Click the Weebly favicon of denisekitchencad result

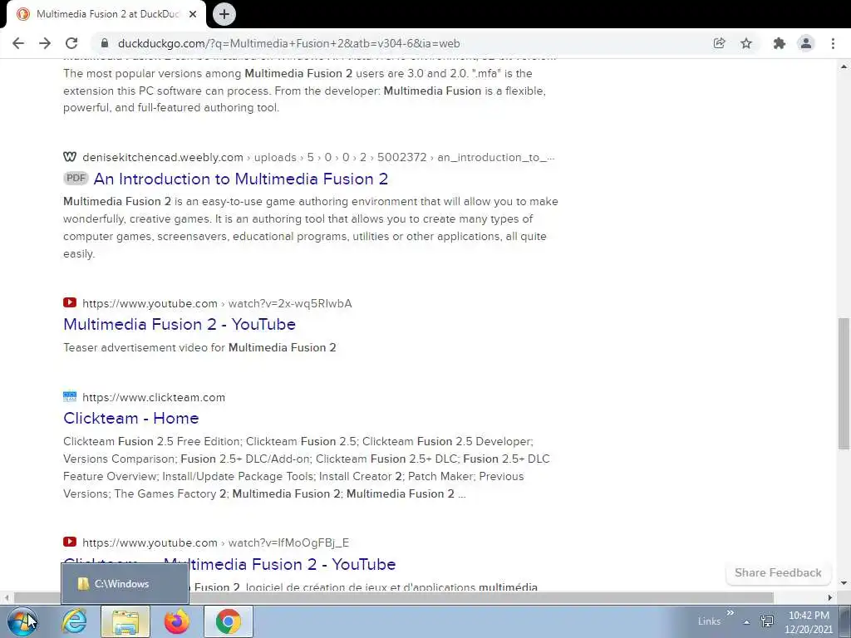click(70, 157)
